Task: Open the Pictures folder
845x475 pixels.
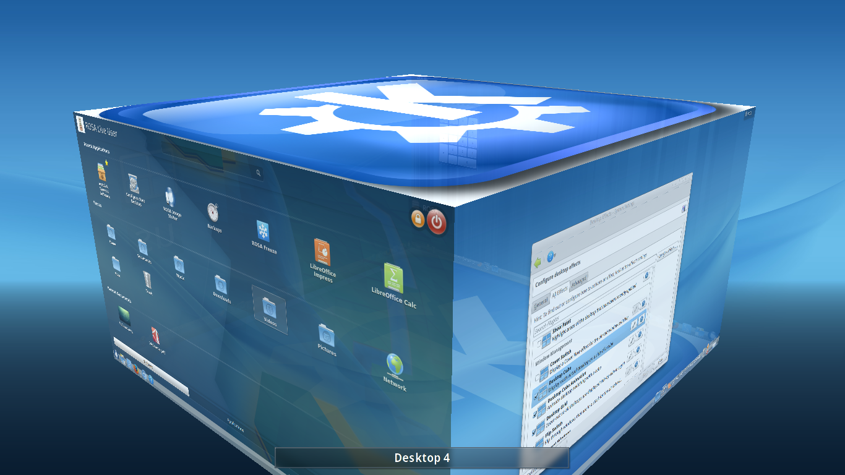Action: pyautogui.click(x=326, y=335)
